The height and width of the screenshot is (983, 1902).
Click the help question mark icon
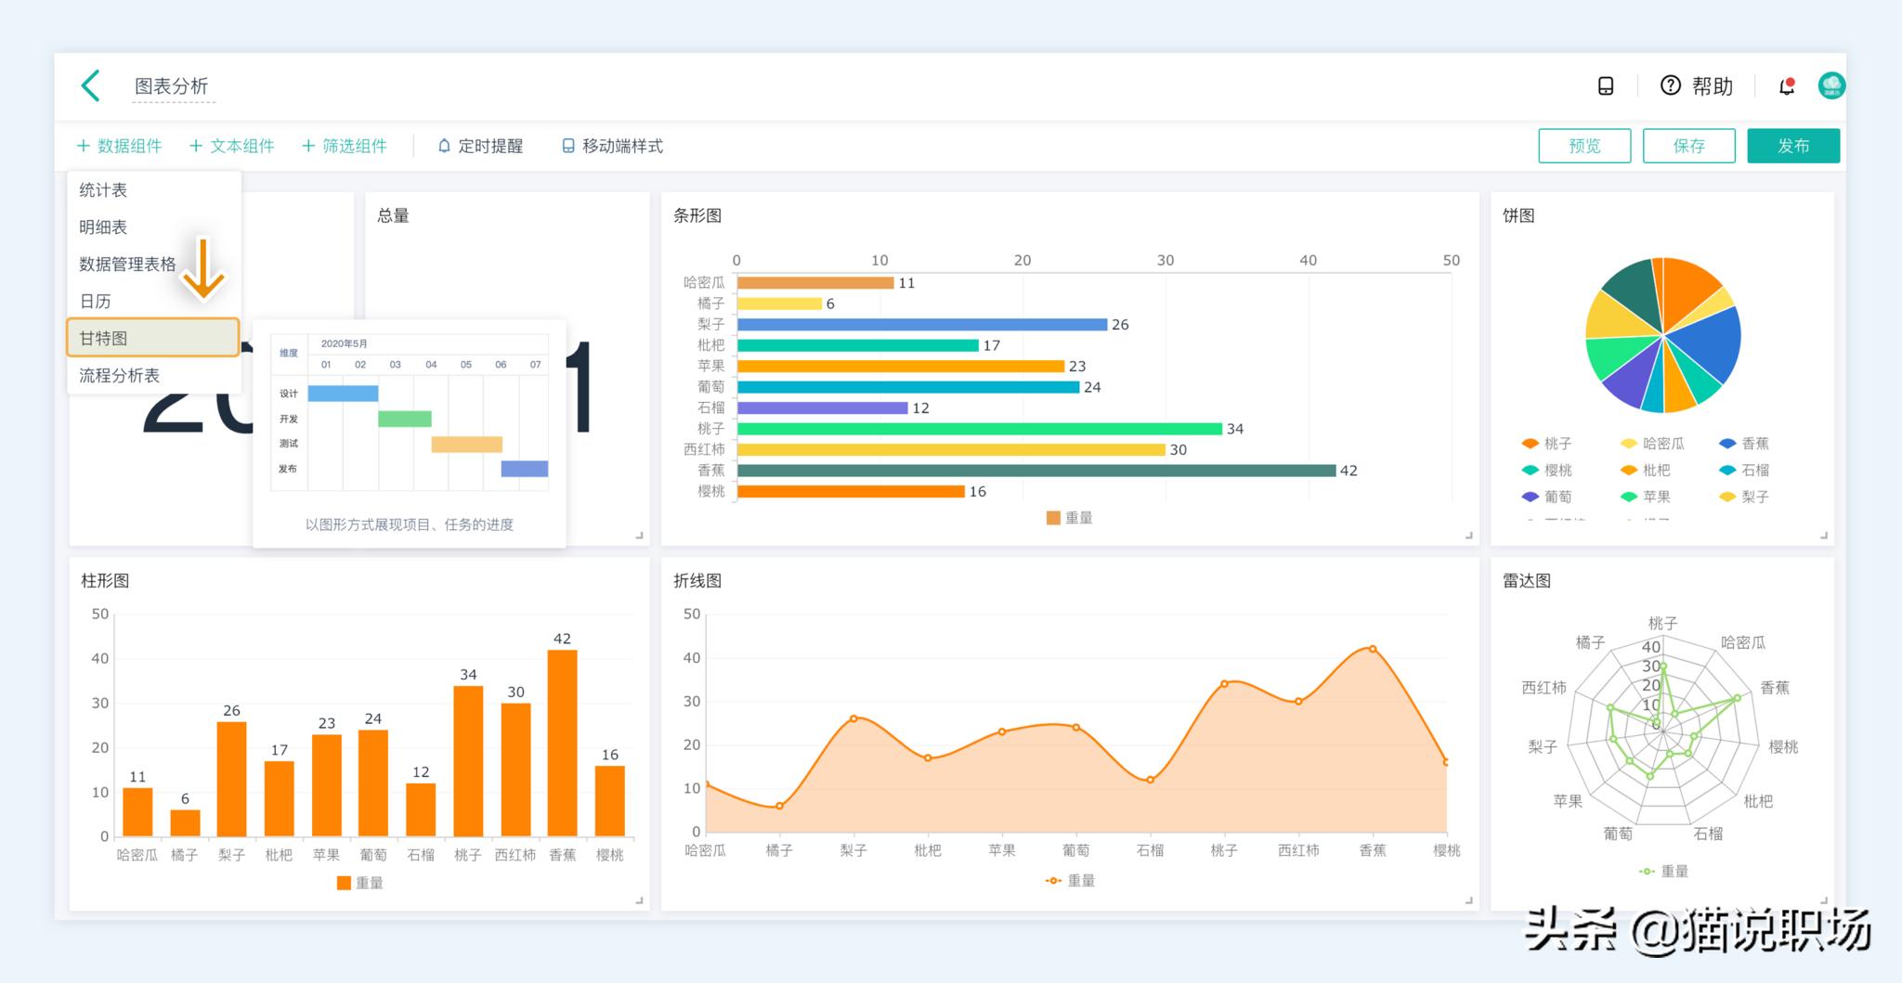pyautogui.click(x=1670, y=85)
